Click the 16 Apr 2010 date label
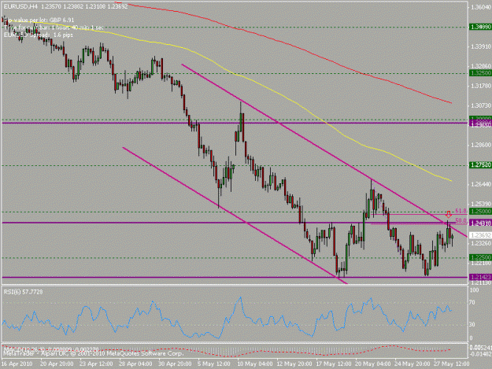Screen dimensions: 492x369 (x=17, y=364)
